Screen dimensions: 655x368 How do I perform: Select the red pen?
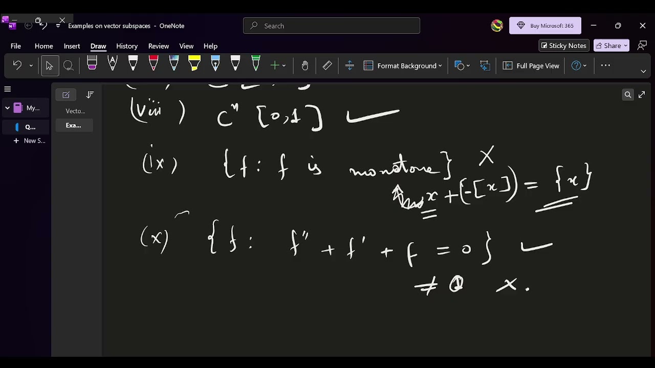click(x=154, y=63)
